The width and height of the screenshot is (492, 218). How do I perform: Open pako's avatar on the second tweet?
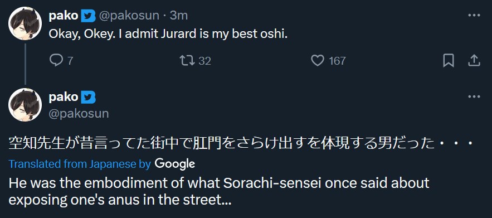pyautogui.click(x=25, y=105)
